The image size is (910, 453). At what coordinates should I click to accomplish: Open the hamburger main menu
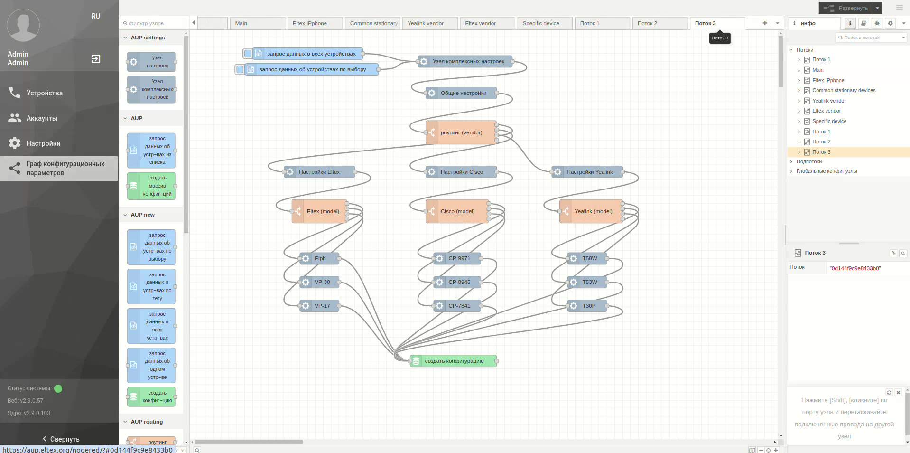899,8
